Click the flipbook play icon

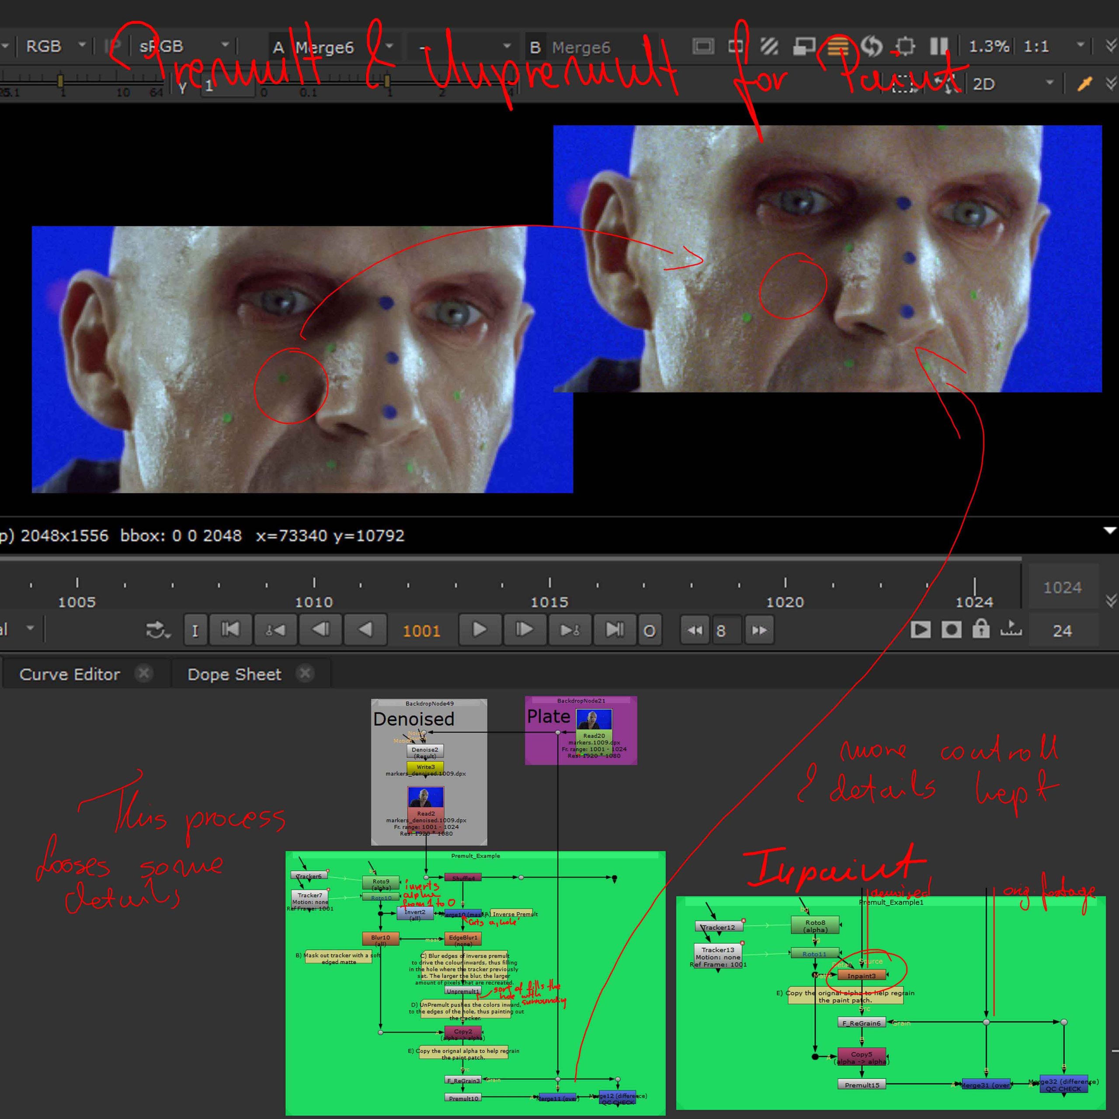point(921,629)
